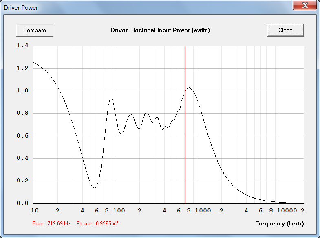Click the 10 label at frequency axis start
The height and width of the screenshot is (238, 320).
35,210
